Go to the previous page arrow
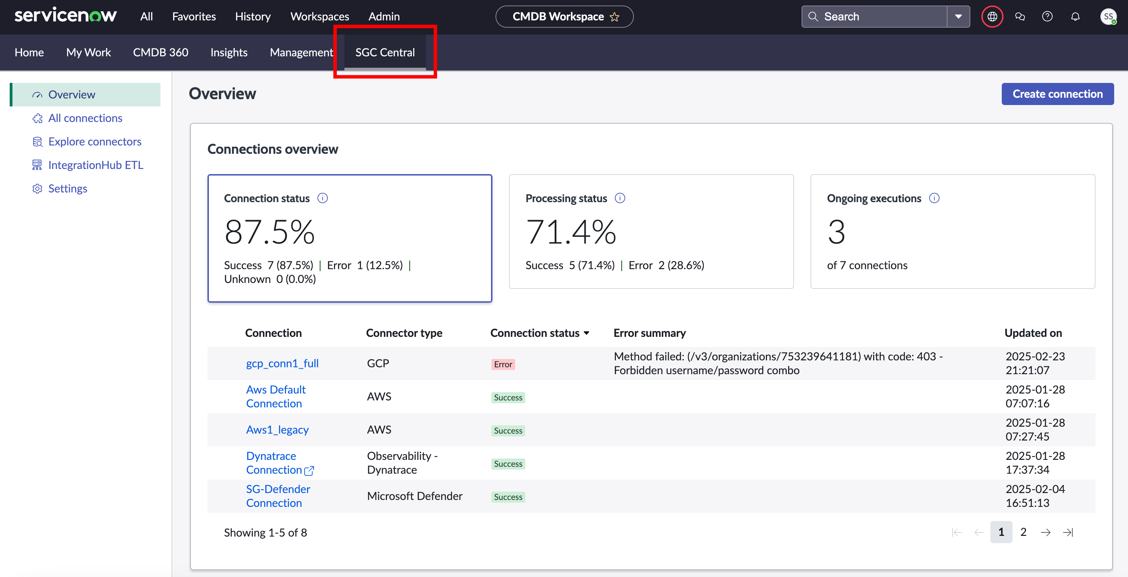Screen dimensions: 1128x577 point(979,532)
